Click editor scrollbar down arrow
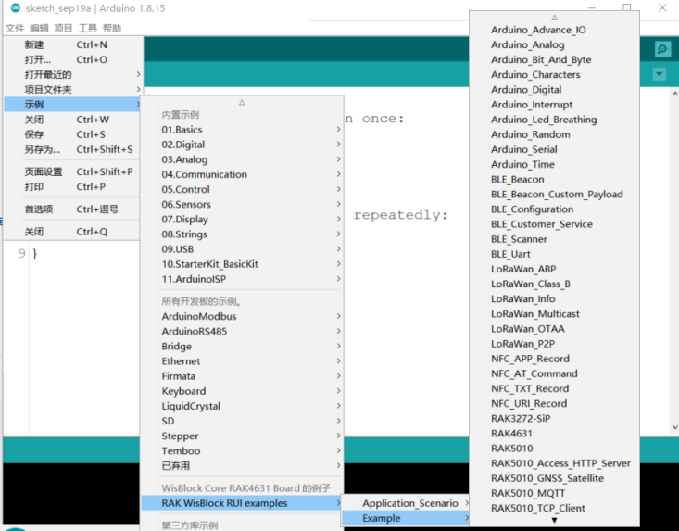This screenshot has width=679, height=531. click(674, 427)
